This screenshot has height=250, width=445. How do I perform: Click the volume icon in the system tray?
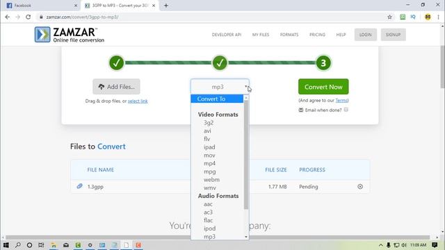click(404, 245)
